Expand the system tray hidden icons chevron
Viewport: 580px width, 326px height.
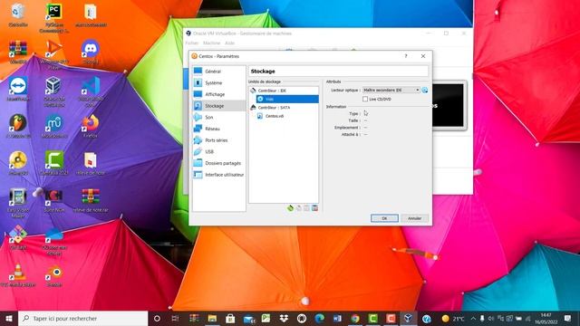point(473,319)
